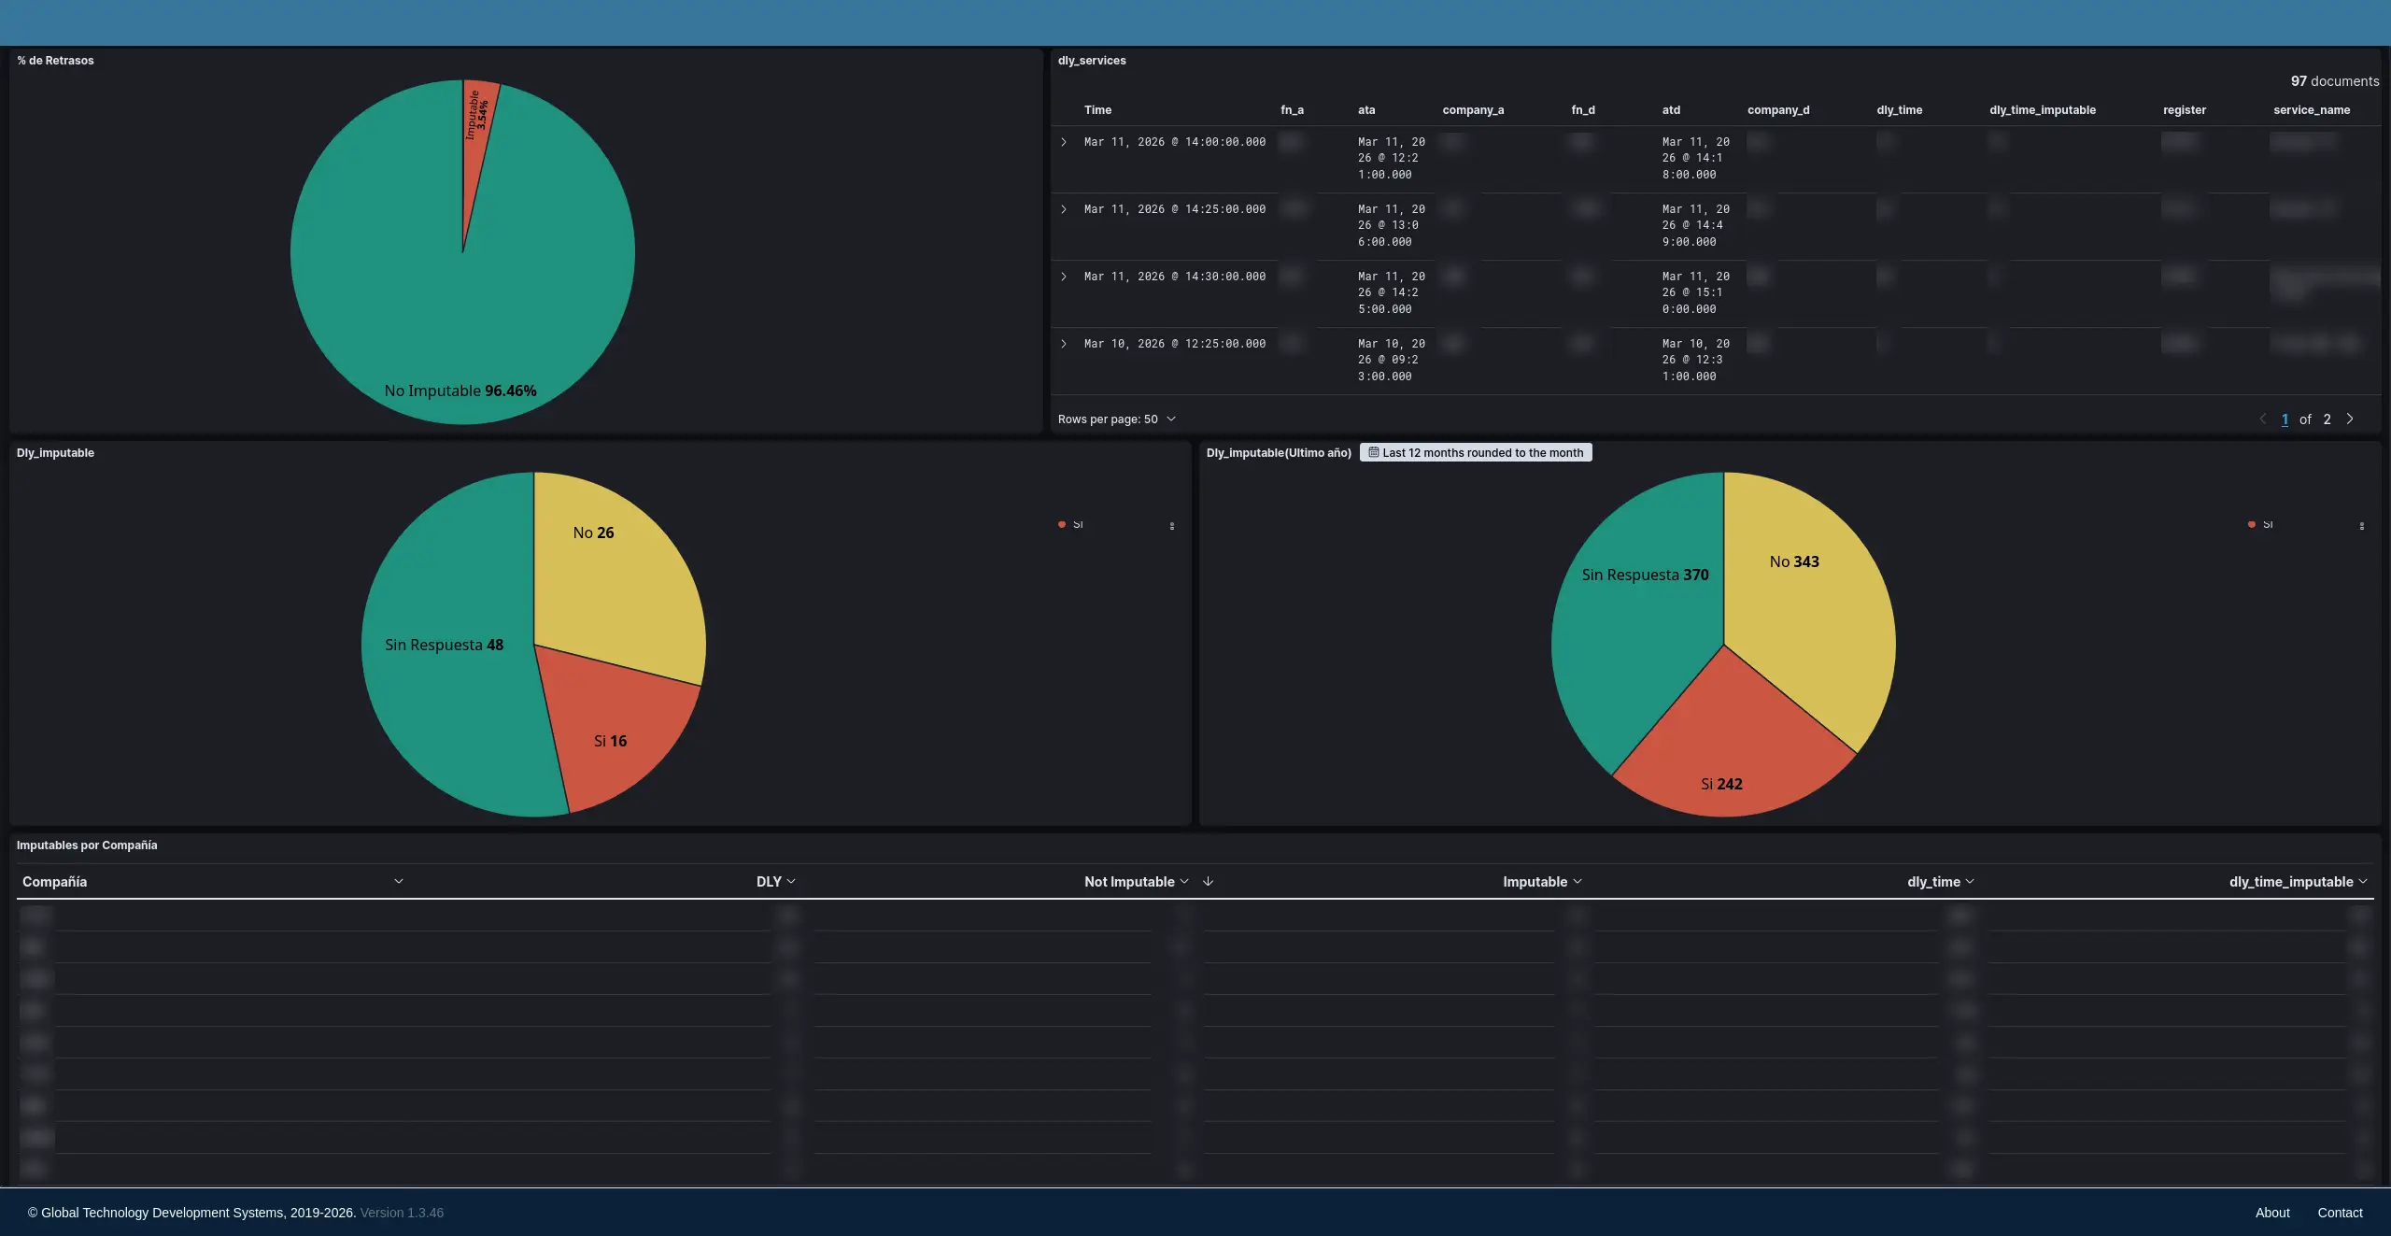Click the Not Imputable sort arrow icon
Image resolution: width=2391 pixels, height=1236 pixels.
click(x=1208, y=881)
